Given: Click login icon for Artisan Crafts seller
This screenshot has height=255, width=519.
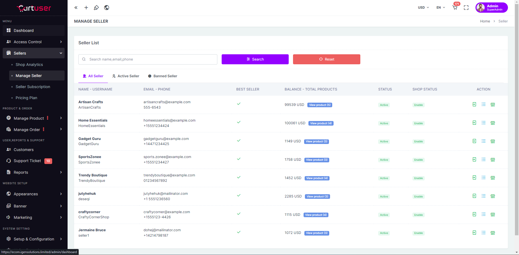Looking at the screenshot, I should point(474,105).
